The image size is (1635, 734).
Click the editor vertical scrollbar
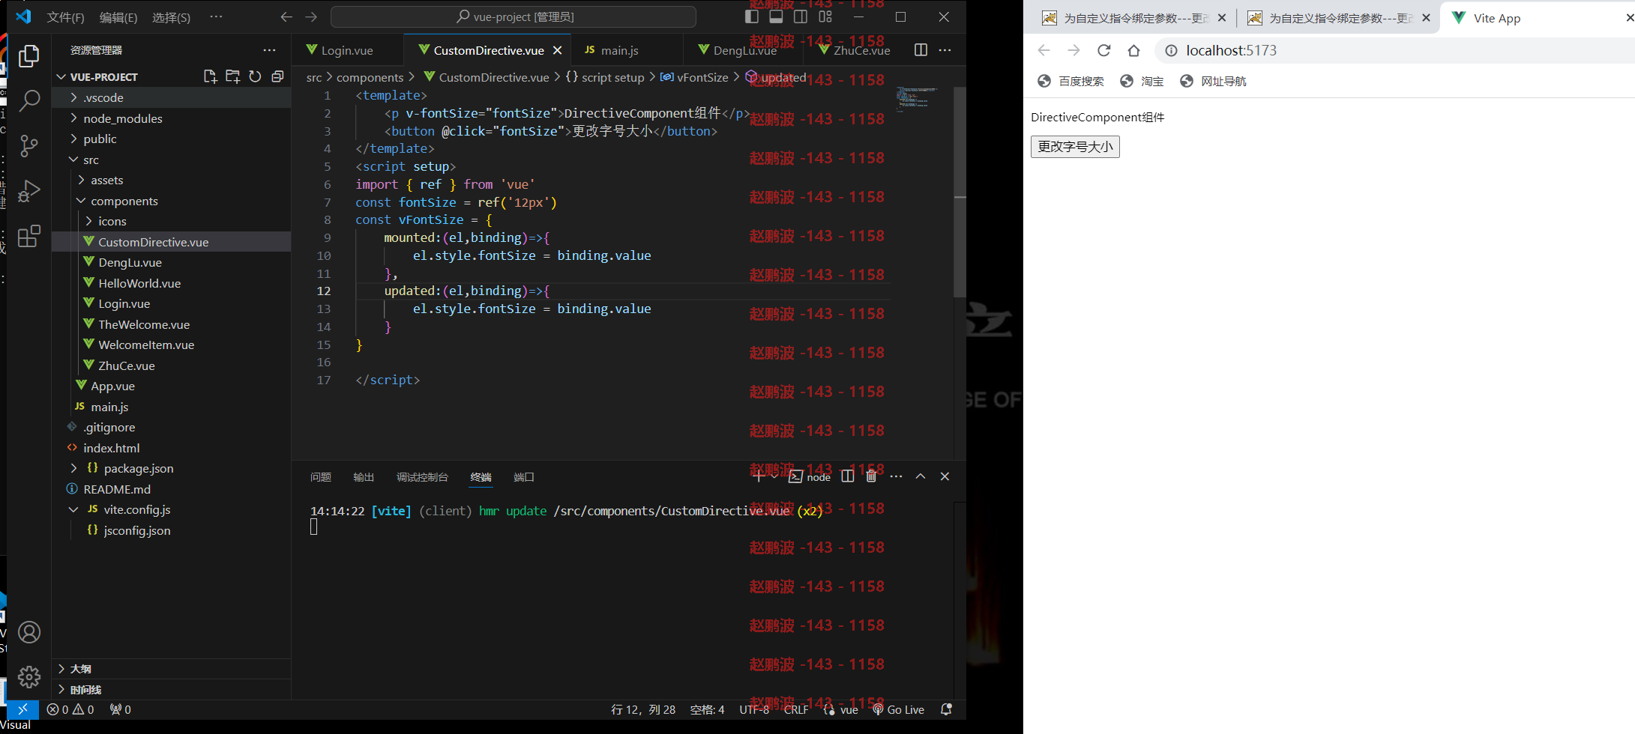pos(960,193)
